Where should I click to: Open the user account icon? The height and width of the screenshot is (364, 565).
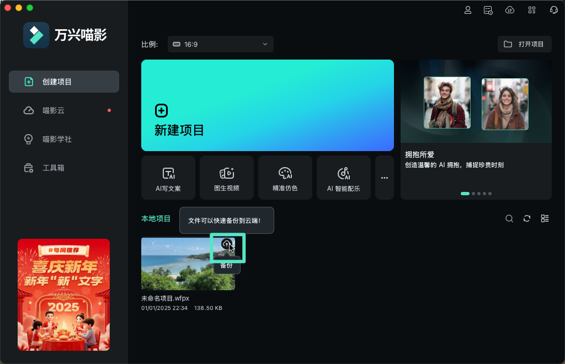(x=468, y=9)
